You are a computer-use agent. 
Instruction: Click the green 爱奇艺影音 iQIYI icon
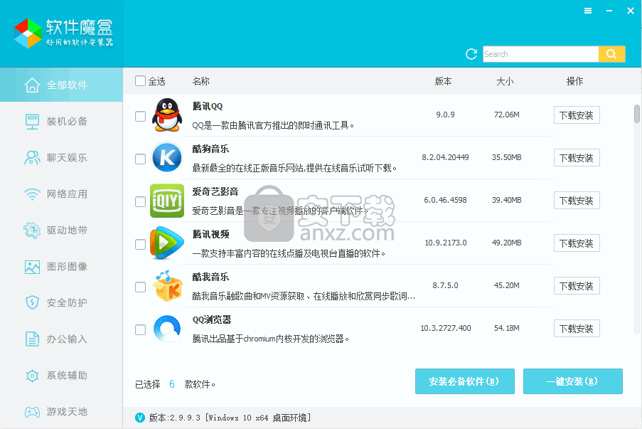167,201
